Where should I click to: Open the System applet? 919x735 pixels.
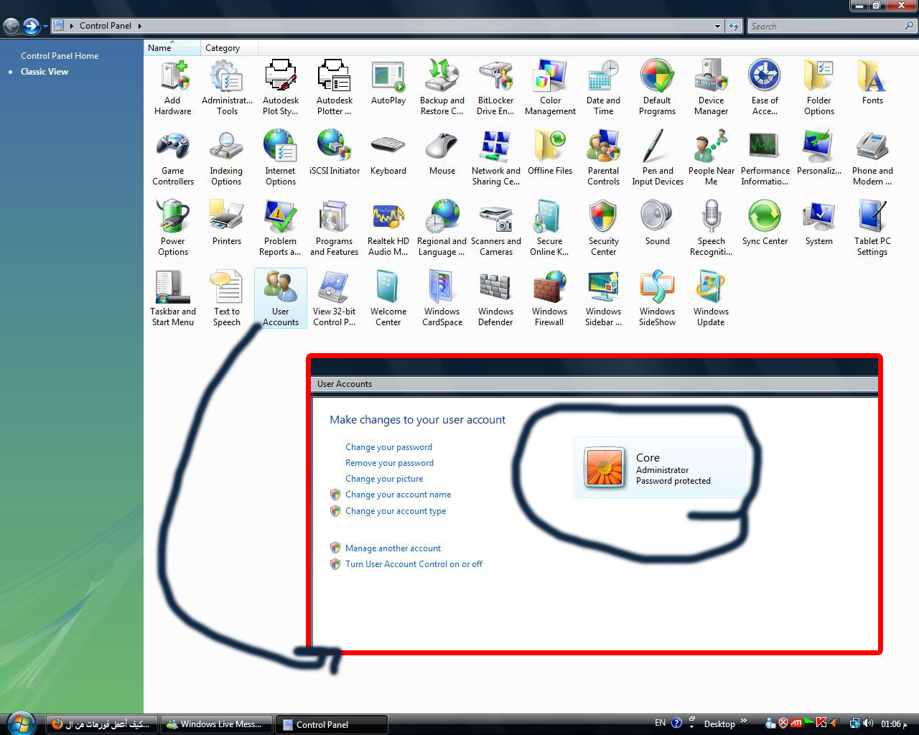(818, 223)
